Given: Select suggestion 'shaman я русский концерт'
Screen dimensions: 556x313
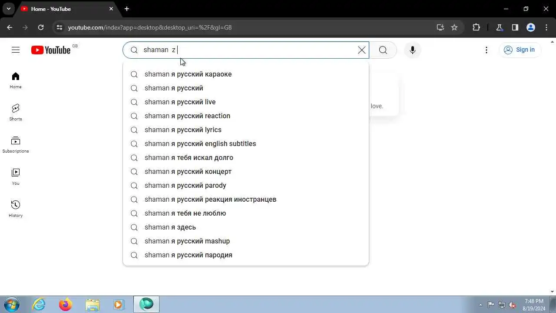Looking at the screenshot, I should point(246,171).
